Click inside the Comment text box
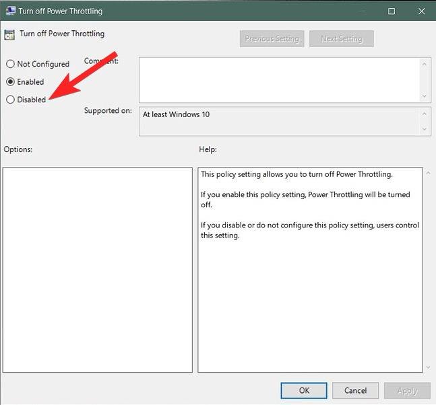436x405 pixels. click(279, 80)
